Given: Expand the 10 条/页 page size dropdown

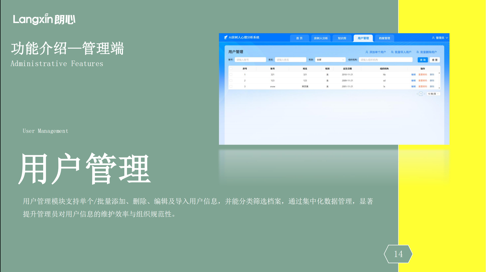Looking at the screenshot, I should pyautogui.click(x=433, y=94).
